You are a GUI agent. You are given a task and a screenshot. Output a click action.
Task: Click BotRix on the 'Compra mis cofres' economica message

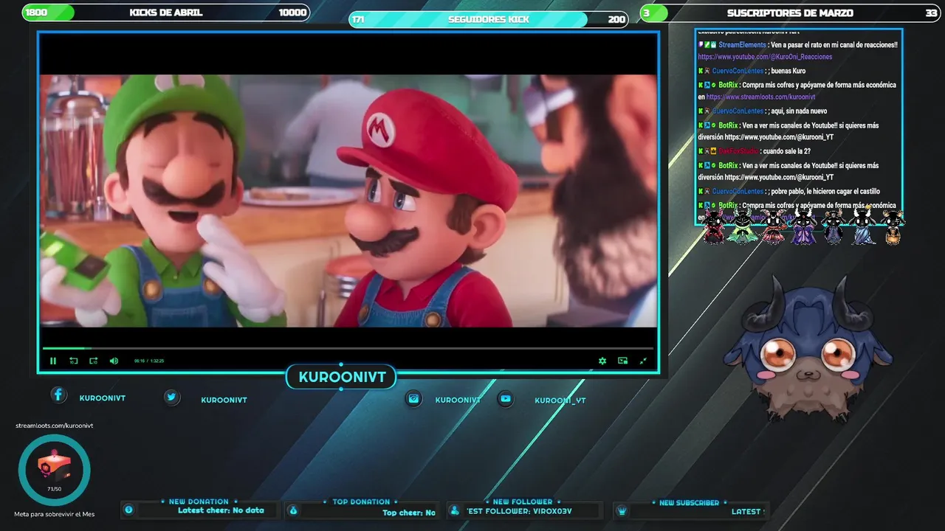click(728, 85)
